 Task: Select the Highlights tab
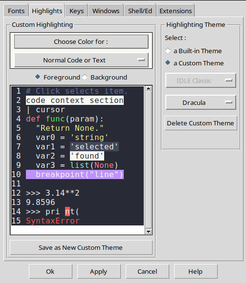point(47,11)
